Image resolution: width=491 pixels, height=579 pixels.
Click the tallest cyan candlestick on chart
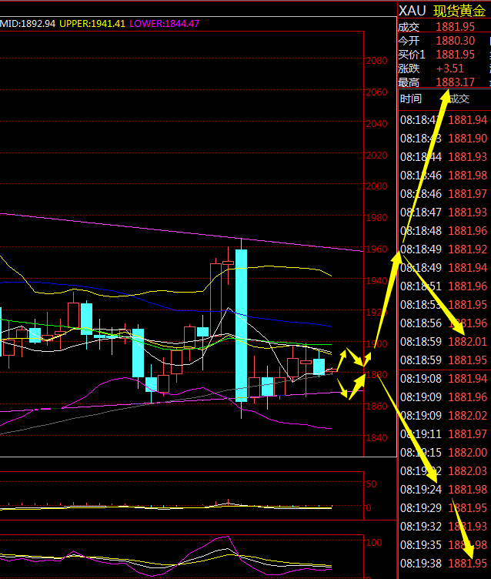pyautogui.click(x=241, y=325)
